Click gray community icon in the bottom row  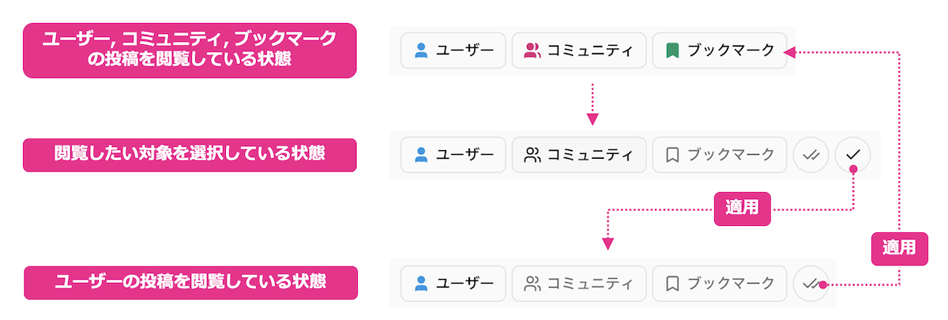tap(532, 283)
